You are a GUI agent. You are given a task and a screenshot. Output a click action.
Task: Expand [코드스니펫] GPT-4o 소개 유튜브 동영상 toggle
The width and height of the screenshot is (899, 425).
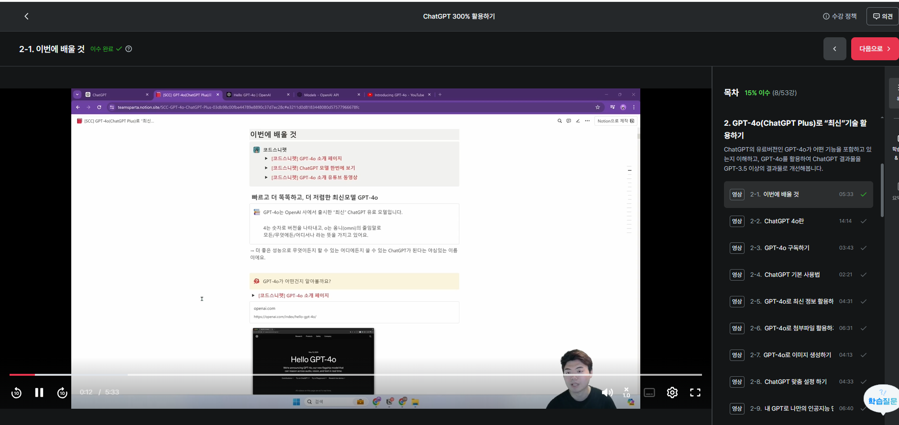tap(266, 177)
